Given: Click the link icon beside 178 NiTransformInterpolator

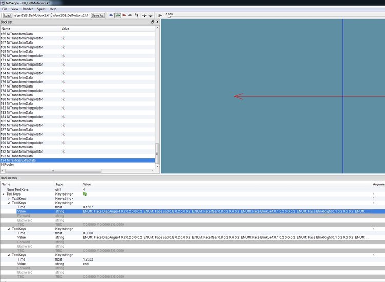Looking at the screenshot, I should [x=63, y=91].
